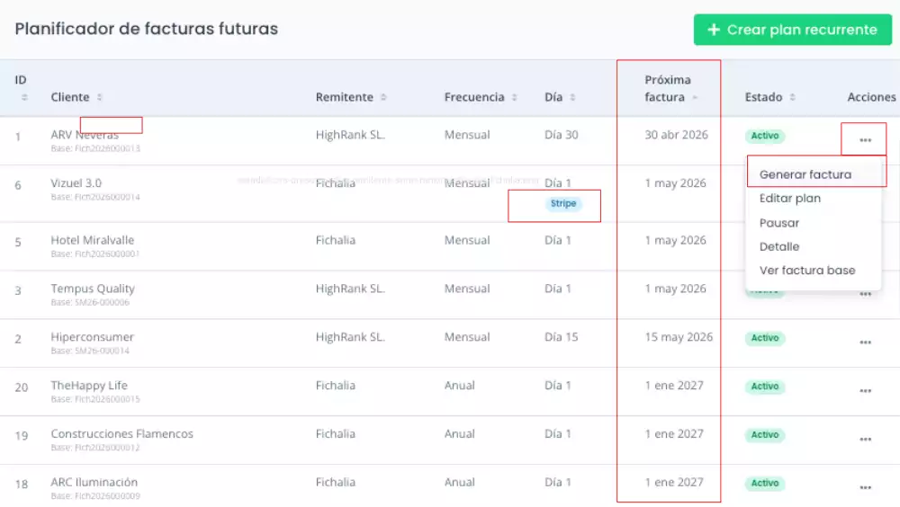Click ID number 19

[x=22, y=436]
